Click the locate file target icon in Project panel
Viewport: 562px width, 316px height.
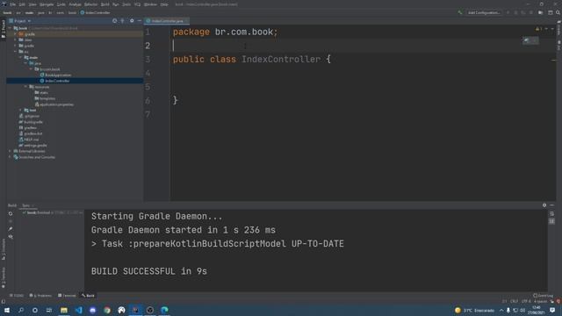coord(114,21)
